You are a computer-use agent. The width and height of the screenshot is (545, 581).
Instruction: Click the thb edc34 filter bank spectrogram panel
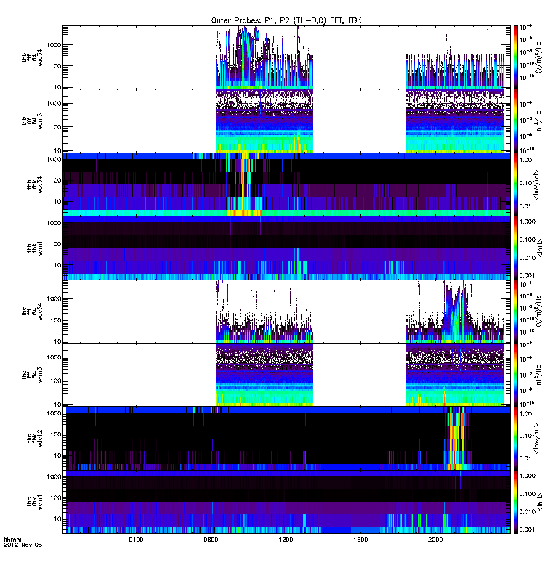[286, 184]
